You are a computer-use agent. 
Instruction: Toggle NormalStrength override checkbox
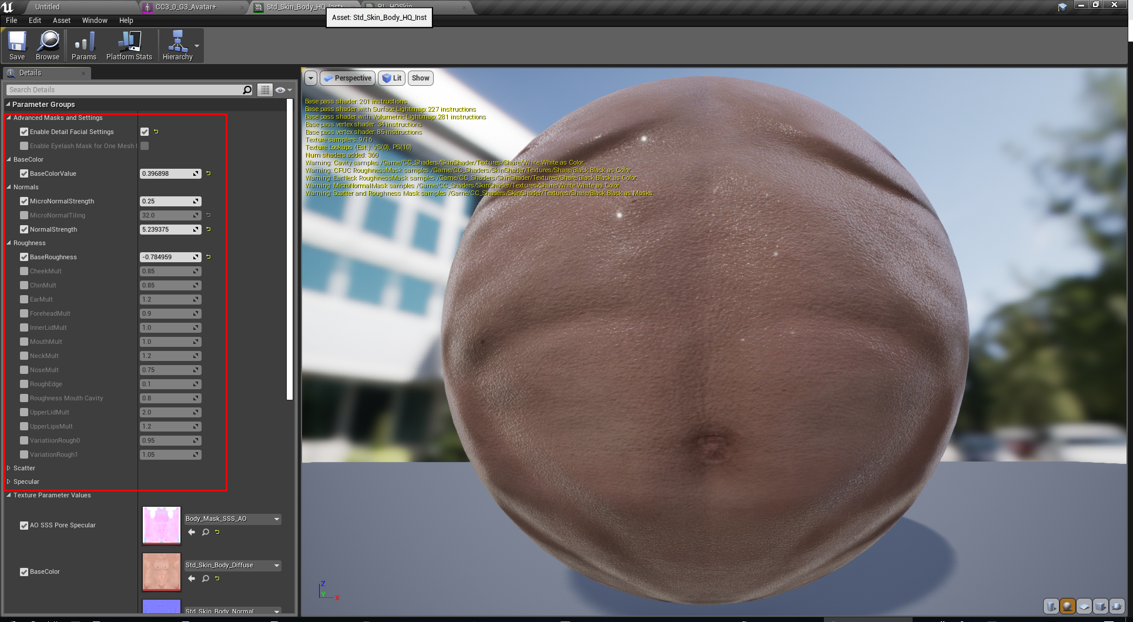coord(24,229)
